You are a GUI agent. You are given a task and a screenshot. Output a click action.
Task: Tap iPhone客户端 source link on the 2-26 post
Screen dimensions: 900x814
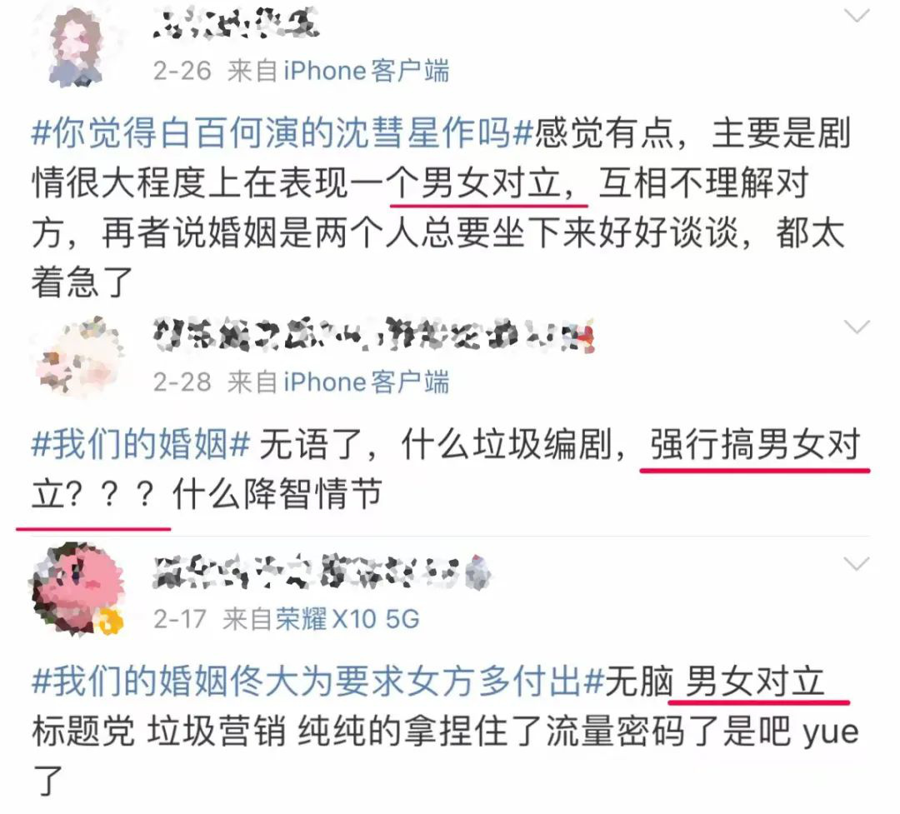[x=366, y=71]
